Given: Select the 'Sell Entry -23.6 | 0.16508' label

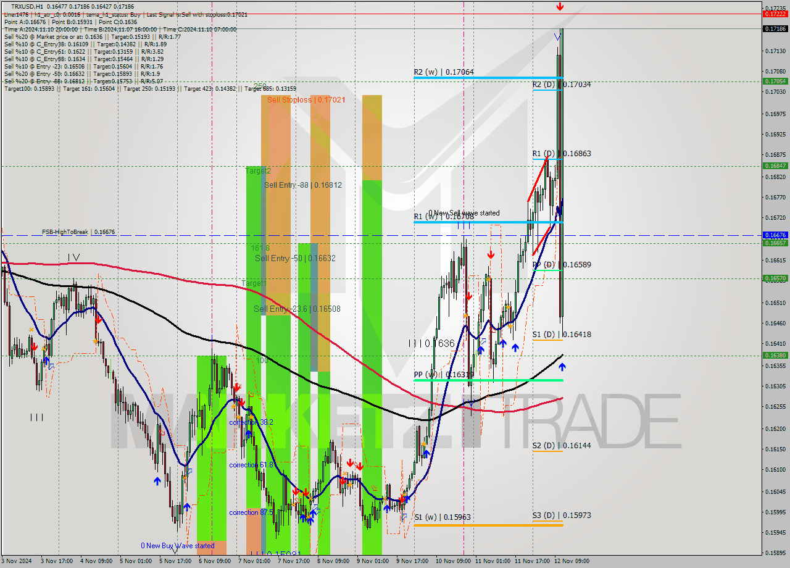Looking at the screenshot, I should pos(297,309).
